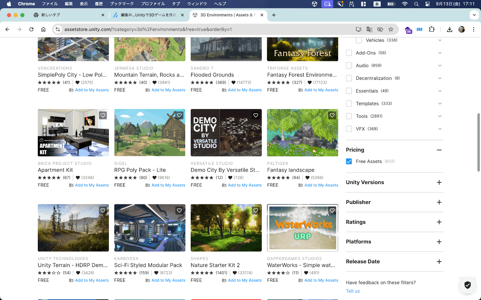Favorite Nature Starter Kit 2 heart icon
Screen dimensions: 481x300
tap(256, 211)
